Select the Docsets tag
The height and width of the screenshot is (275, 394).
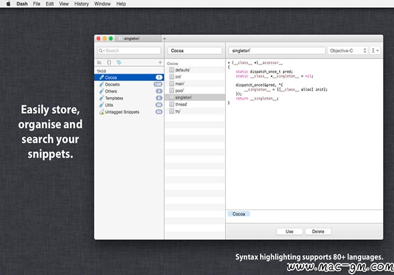pos(129,84)
